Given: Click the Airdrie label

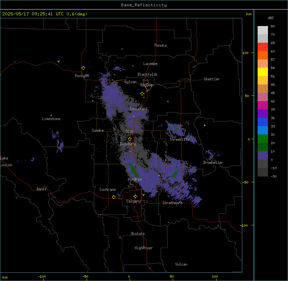Looking at the screenshot, I should [135, 179].
